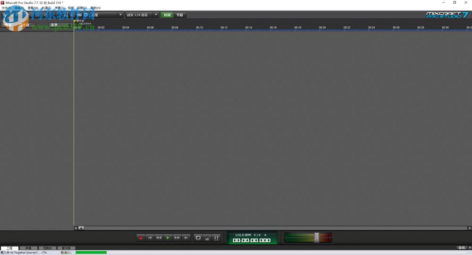Switch timeline to 时间 mode
This screenshot has height=255, width=472.
(167, 15)
